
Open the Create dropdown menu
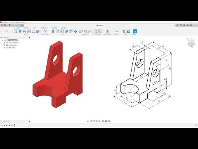coord(27,34)
